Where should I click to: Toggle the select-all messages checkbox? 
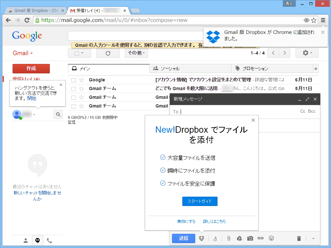pyautogui.click(x=77, y=53)
